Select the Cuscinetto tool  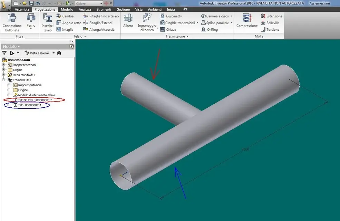click(171, 16)
